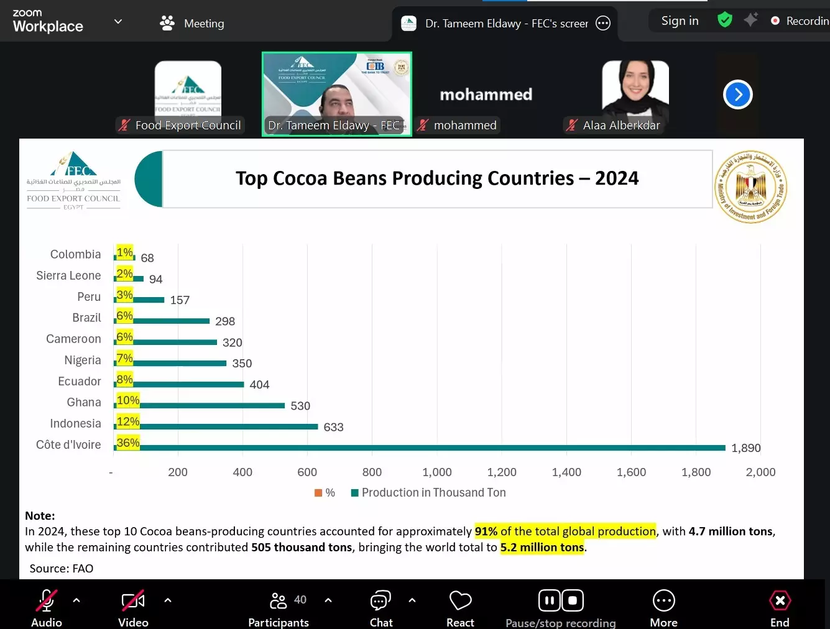This screenshot has width=830, height=629.
Task: Open the More options menu
Action: click(663, 608)
